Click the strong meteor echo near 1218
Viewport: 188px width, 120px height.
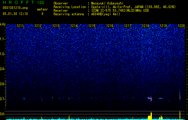click(x=150, y=99)
